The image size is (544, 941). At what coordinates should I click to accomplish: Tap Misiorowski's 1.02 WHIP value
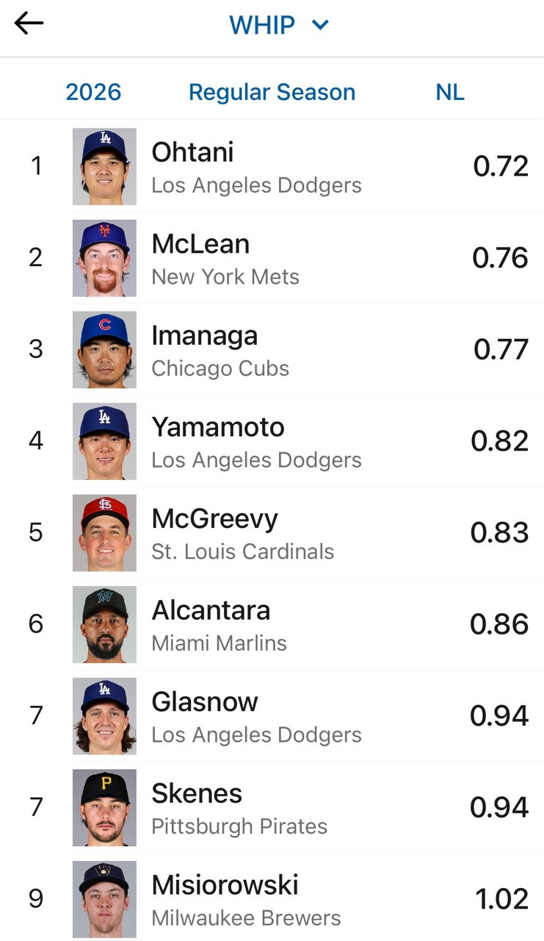pyautogui.click(x=501, y=899)
